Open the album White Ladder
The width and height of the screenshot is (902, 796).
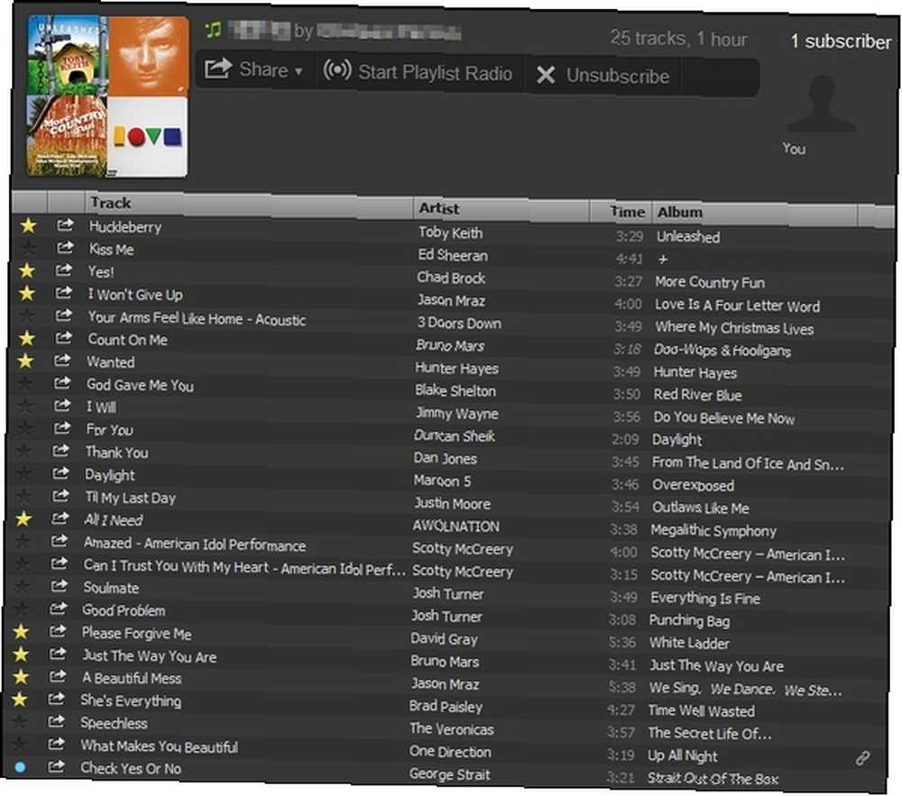coord(689,643)
